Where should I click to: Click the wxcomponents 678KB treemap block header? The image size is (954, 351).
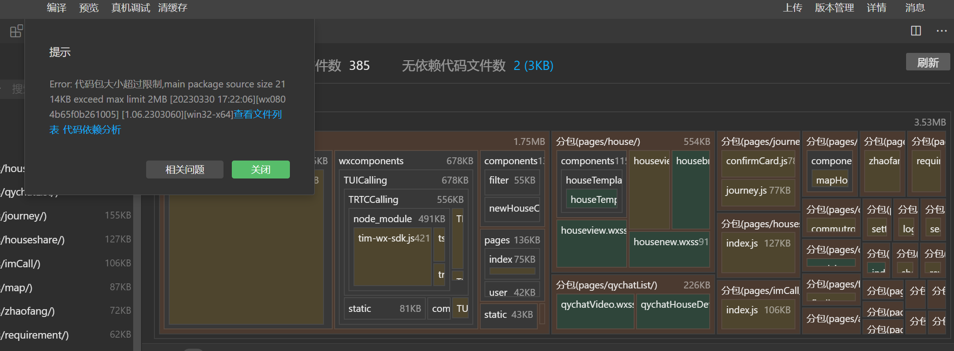coord(406,161)
